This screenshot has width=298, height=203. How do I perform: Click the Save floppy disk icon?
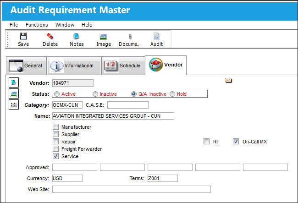click(23, 36)
